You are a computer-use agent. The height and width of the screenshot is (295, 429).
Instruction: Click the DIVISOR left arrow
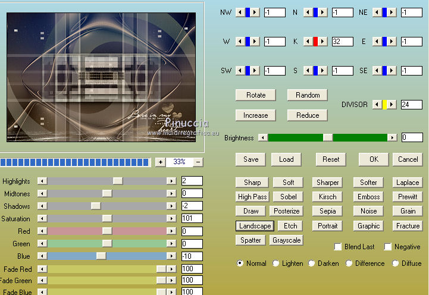[x=377, y=105]
